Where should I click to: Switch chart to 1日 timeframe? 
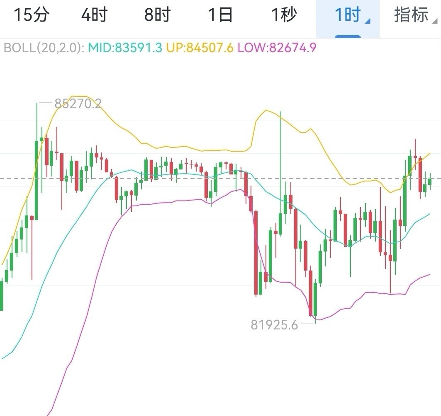pos(220,16)
